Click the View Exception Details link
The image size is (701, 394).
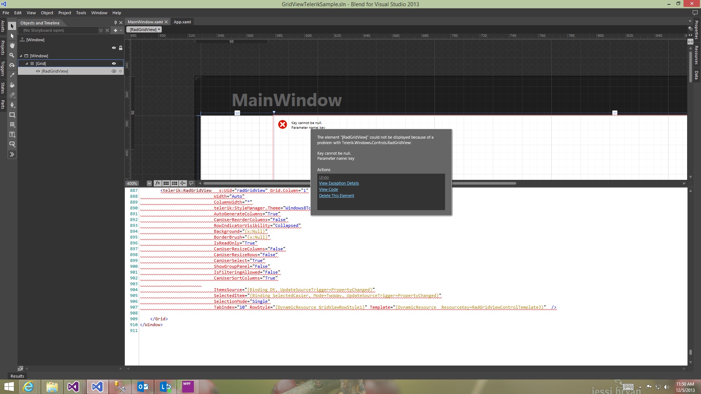tap(338, 183)
